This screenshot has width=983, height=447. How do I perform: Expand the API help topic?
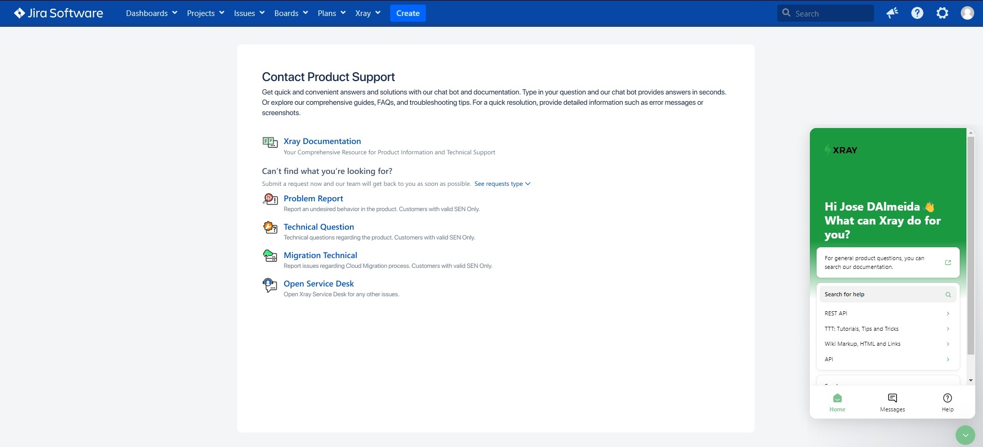pyautogui.click(x=887, y=359)
